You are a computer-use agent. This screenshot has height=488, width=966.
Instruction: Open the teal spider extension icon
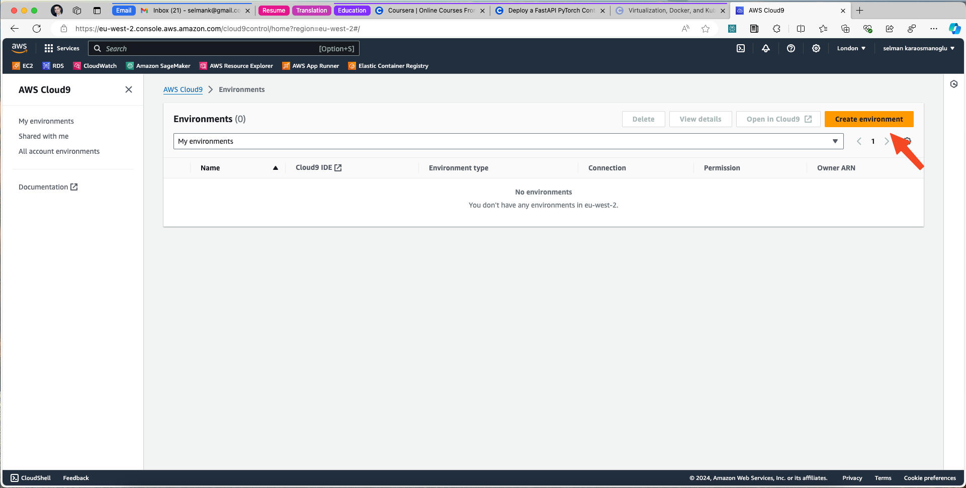tap(732, 29)
